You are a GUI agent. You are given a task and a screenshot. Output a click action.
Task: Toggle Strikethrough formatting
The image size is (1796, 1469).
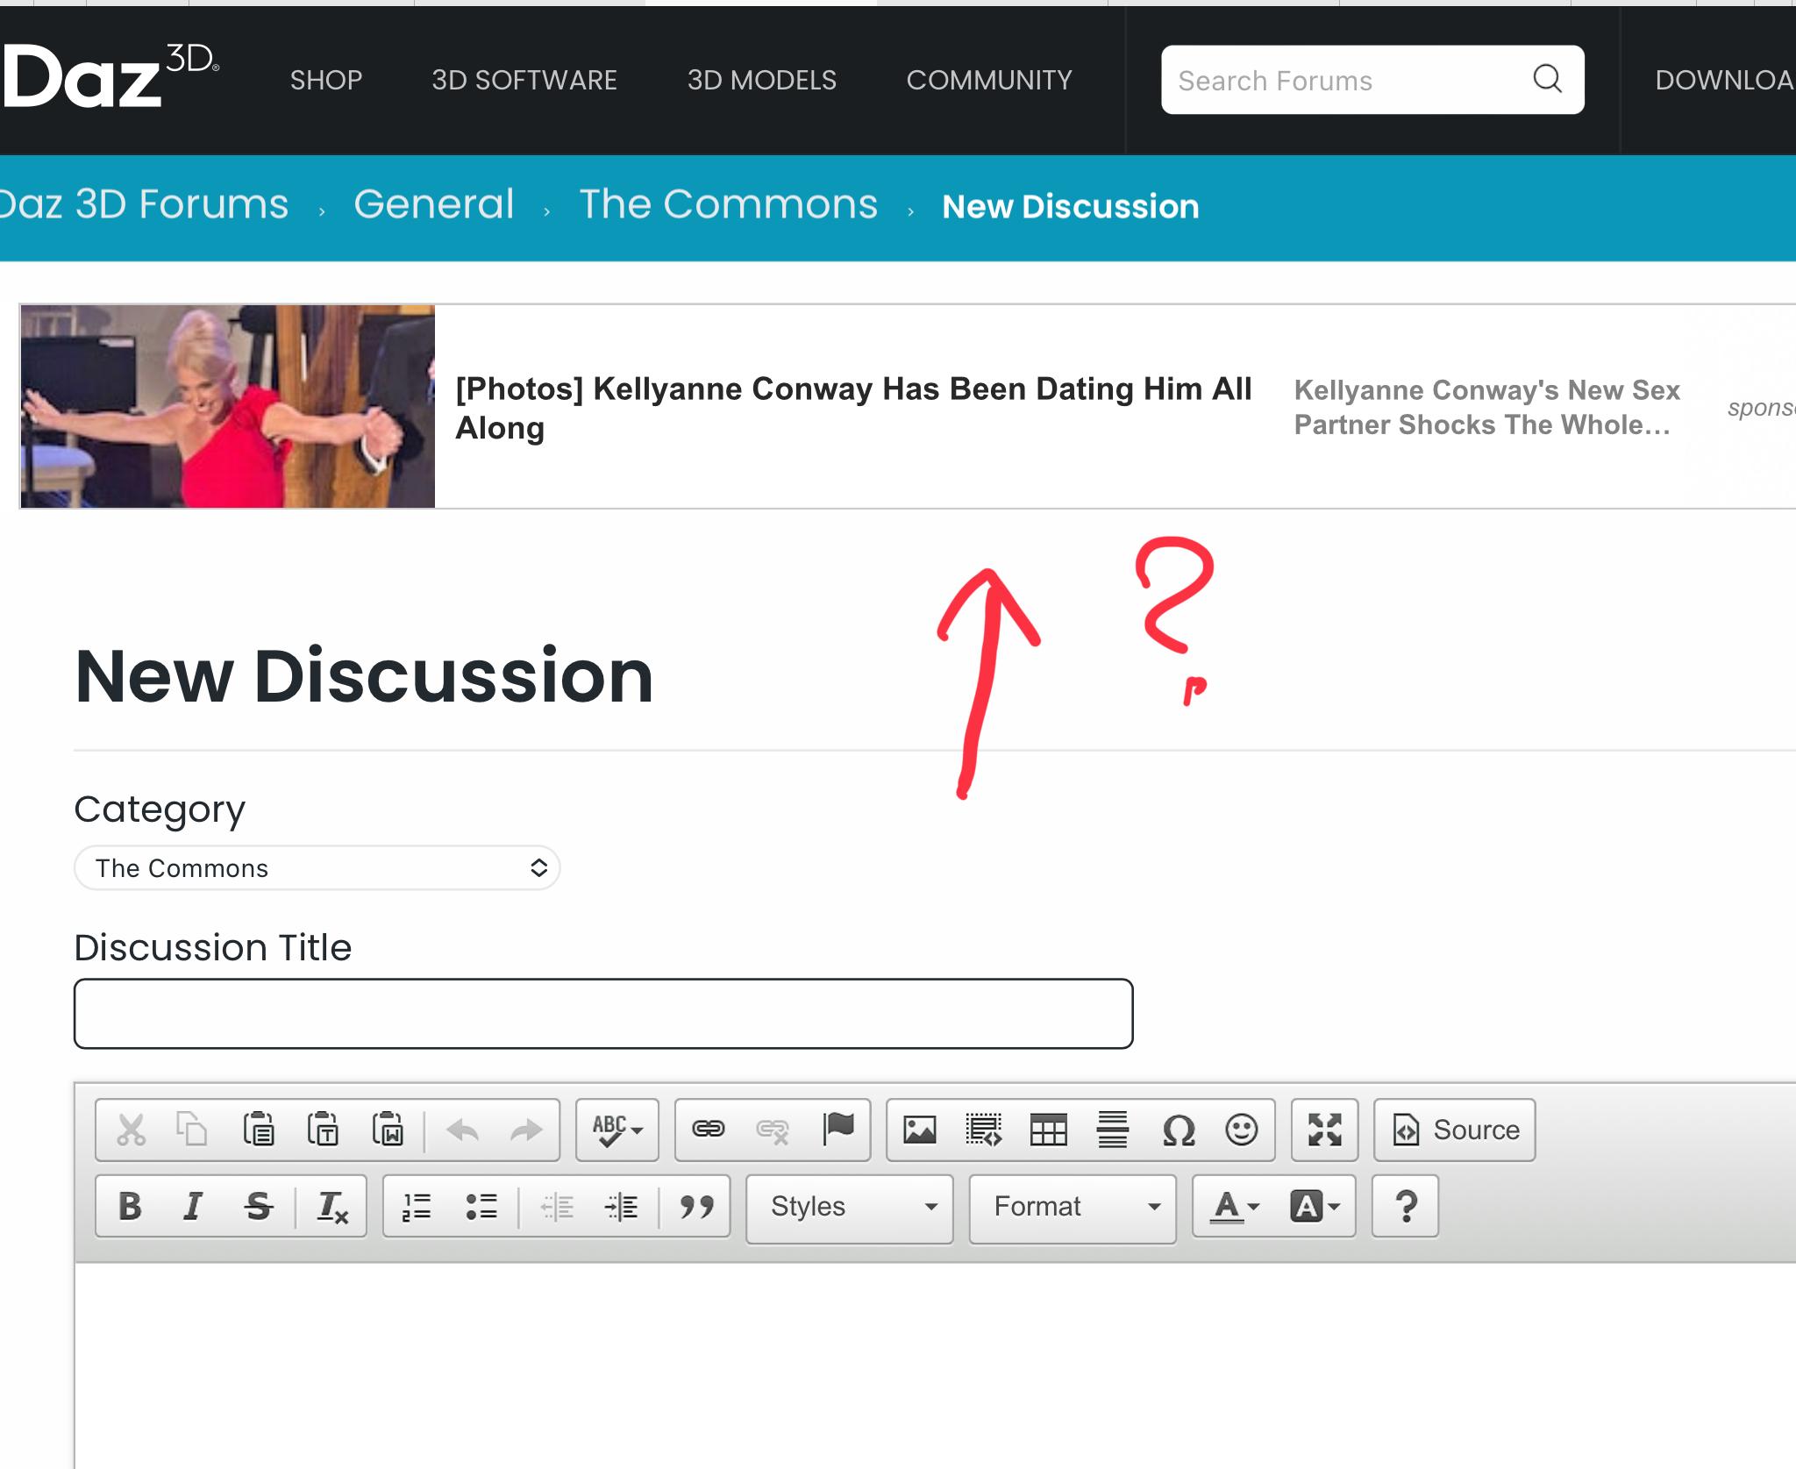(x=258, y=1206)
